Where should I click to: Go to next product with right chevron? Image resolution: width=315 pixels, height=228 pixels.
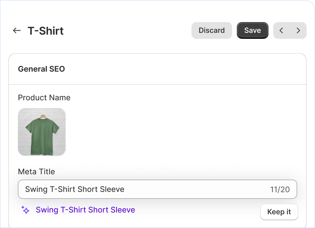pyautogui.click(x=298, y=30)
